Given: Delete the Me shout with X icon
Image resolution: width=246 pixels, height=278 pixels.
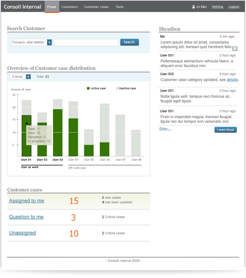Looking at the screenshot, I should [x=235, y=48].
